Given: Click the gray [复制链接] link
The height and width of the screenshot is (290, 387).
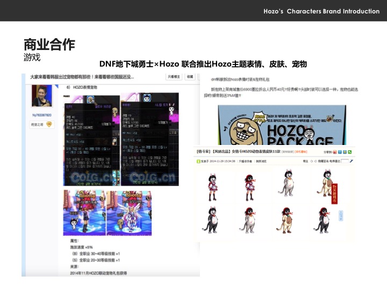Looking at the screenshot, I should pos(288,151).
